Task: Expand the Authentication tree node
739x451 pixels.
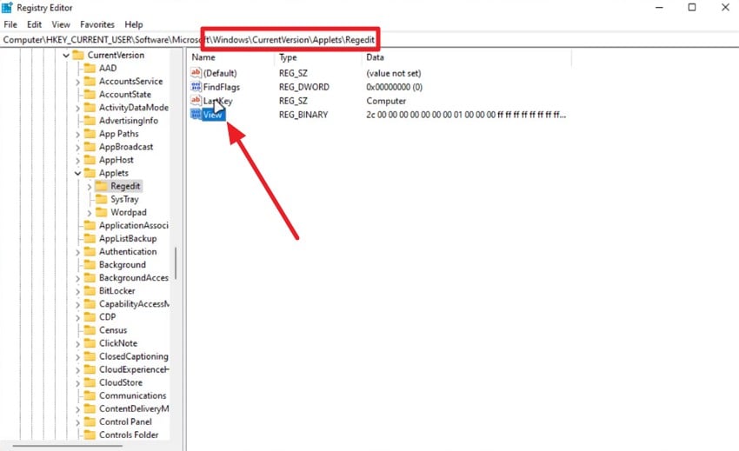Action: [77, 253]
